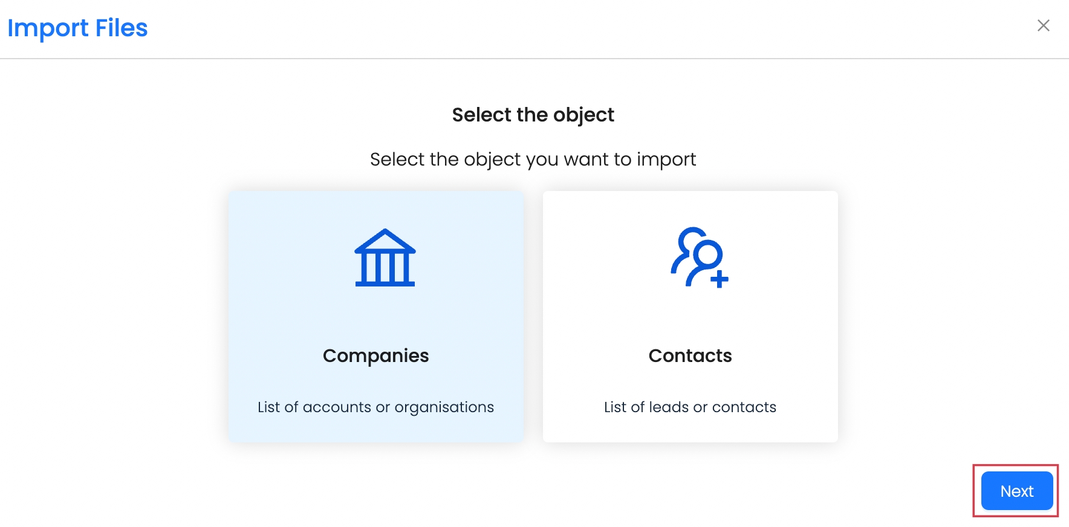
Task: Click "List of leads or contacts" text
Action: [690, 407]
